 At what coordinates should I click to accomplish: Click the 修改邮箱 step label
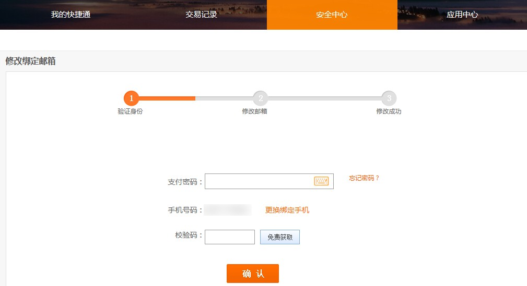pos(254,111)
